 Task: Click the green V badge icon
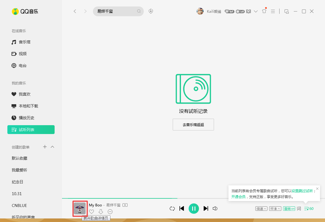click(x=249, y=12)
